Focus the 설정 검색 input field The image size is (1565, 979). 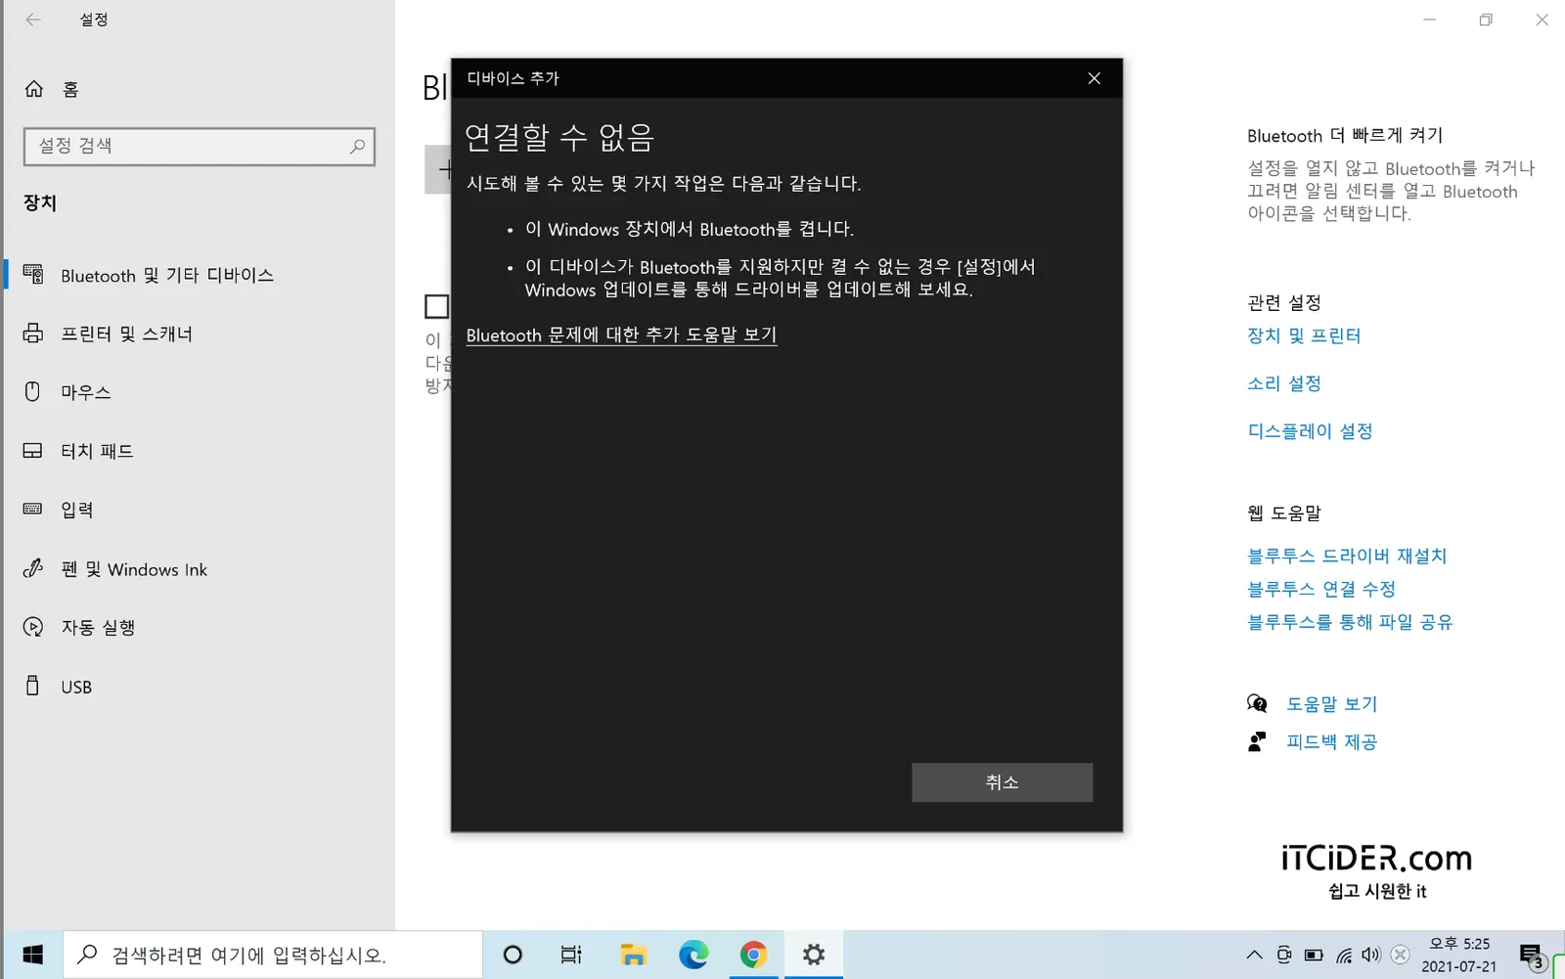[x=200, y=147]
